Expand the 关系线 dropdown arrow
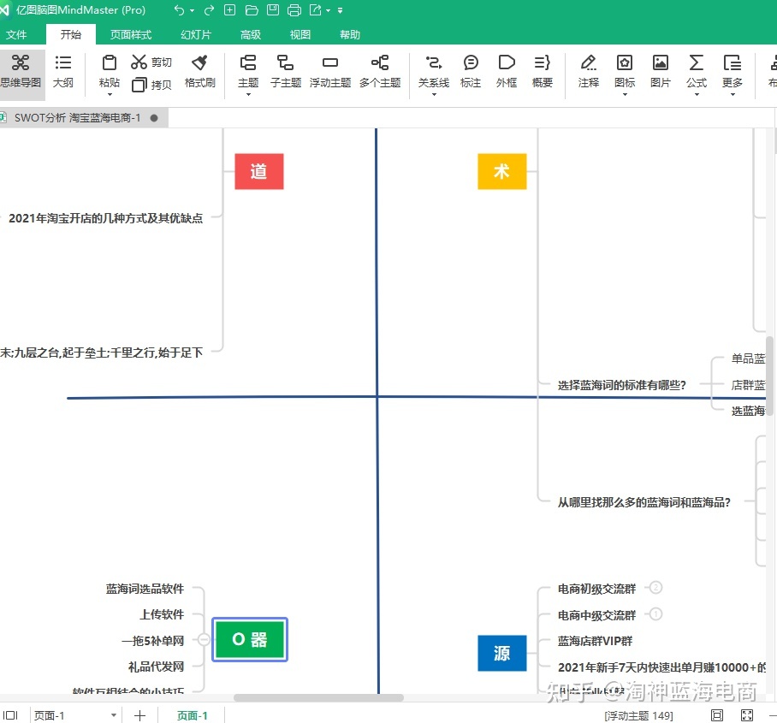777x723 pixels. (434, 94)
